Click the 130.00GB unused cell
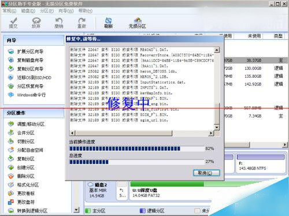Image resolution: width=289 pixels, height=216 pixels. [253, 69]
